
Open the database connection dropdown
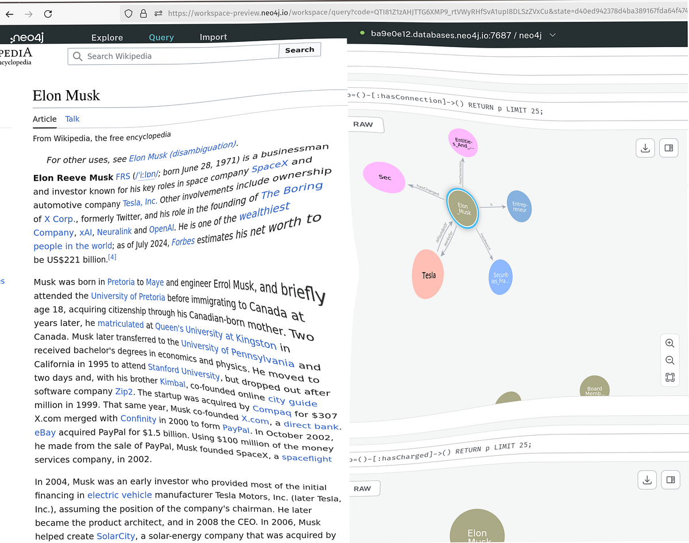coord(552,34)
